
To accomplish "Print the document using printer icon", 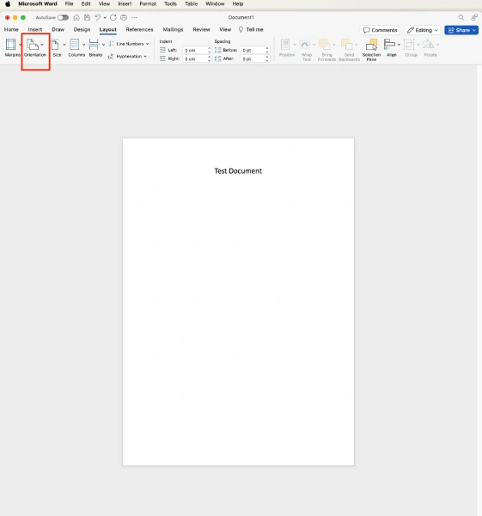I will click(124, 17).
